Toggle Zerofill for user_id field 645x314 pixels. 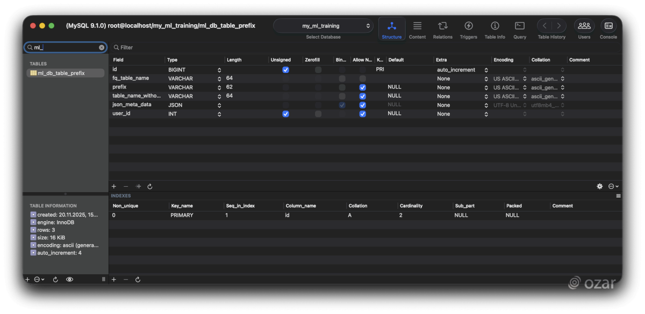tap(318, 114)
